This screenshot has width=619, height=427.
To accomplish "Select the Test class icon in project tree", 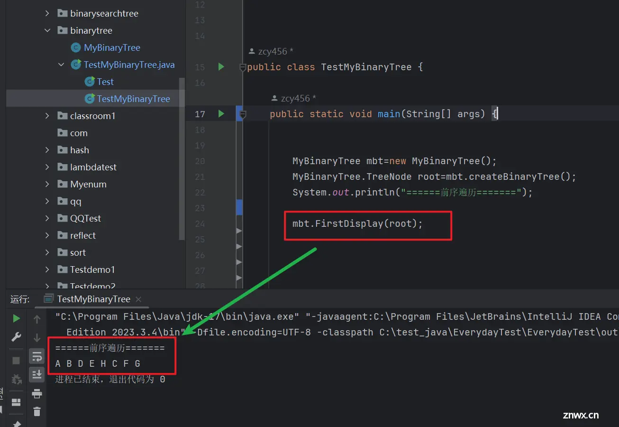I will click(x=89, y=82).
